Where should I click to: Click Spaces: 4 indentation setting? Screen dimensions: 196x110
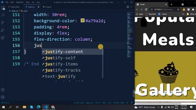click(89, 103)
